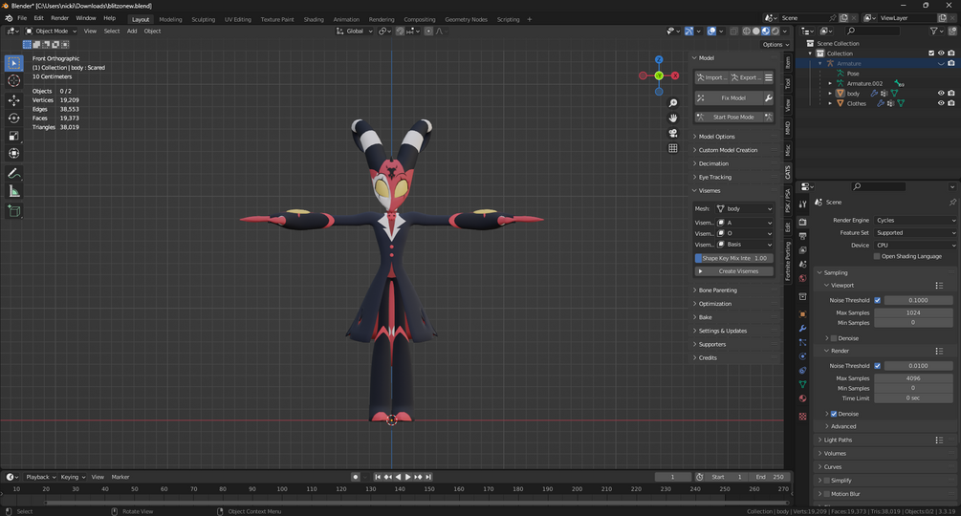Choose the Move tool in toolbar

pos(14,100)
